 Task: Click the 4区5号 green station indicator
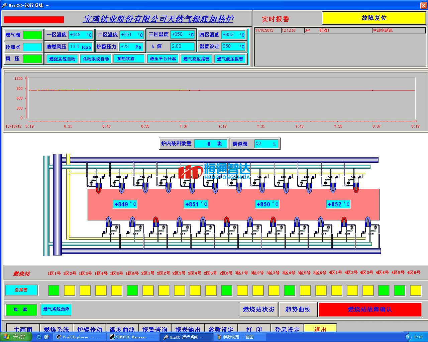click(400, 290)
